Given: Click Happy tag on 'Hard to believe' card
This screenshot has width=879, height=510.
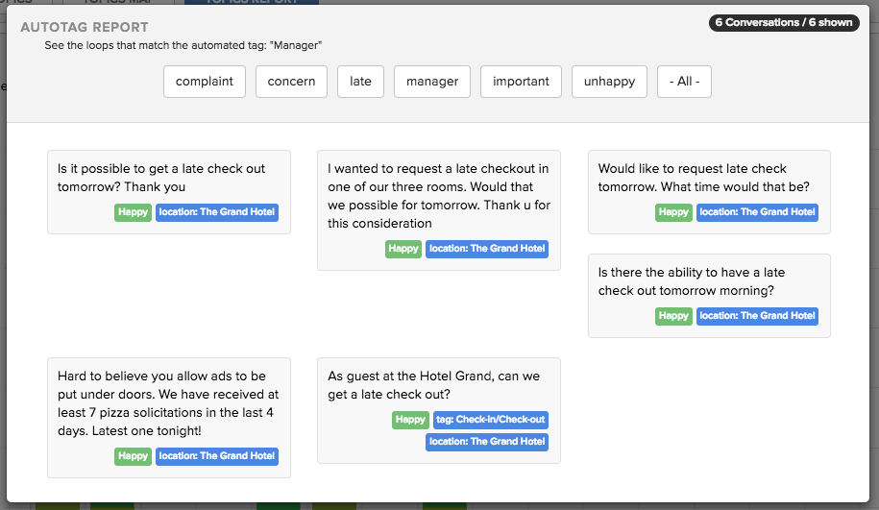Looking at the screenshot, I should pyautogui.click(x=133, y=456).
